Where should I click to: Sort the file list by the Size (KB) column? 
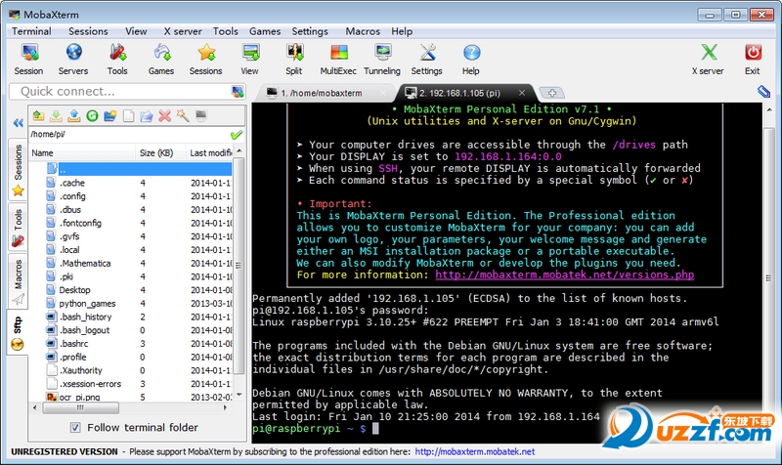(x=156, y=152)
